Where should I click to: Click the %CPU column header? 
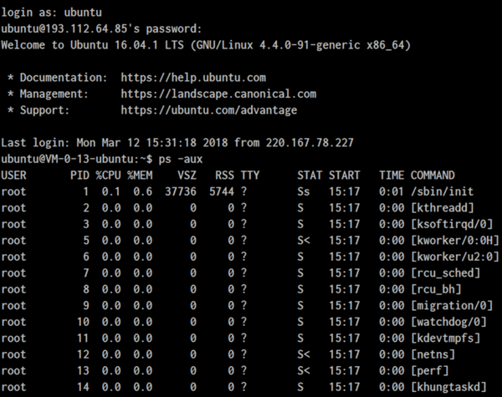(108, 176)
